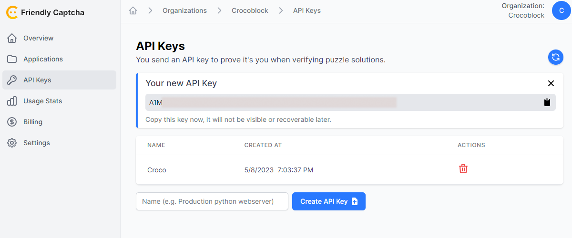572x238 pixels.
Task: Delete the Croco API key via trash icon
Action: coord(463,169)
